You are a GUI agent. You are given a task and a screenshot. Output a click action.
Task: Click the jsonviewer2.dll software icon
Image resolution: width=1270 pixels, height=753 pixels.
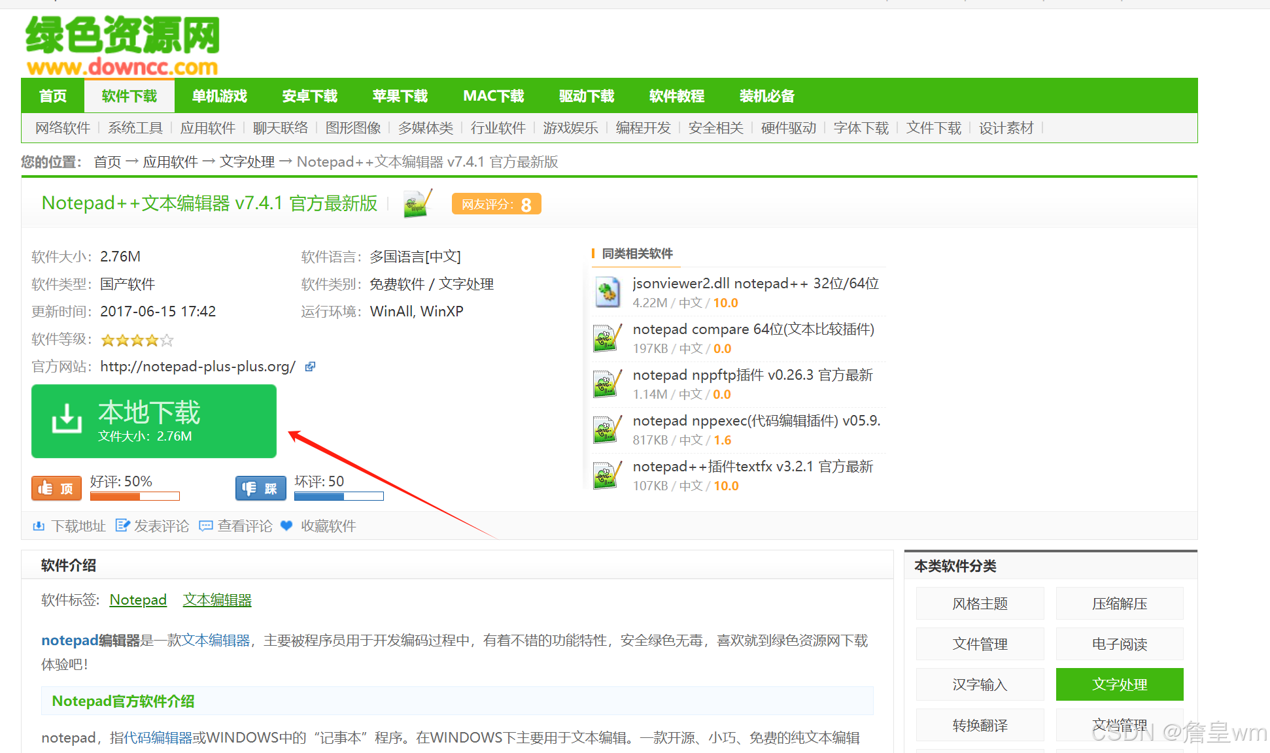pyautogui.click(x=608, y=292)
